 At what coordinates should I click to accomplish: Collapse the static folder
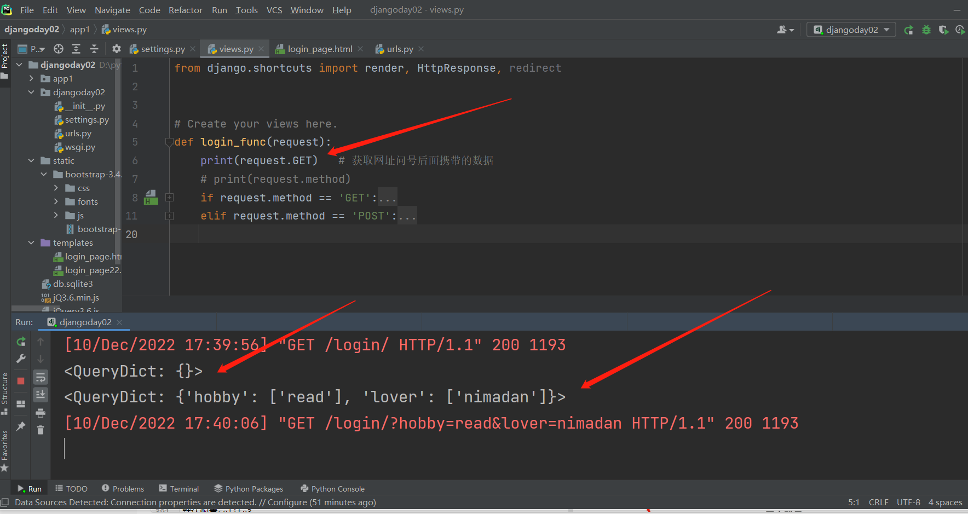[31, 160]
